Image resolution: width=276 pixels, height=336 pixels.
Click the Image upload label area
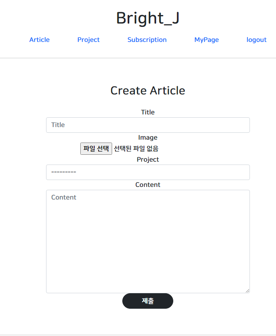[x=148, y=137]
